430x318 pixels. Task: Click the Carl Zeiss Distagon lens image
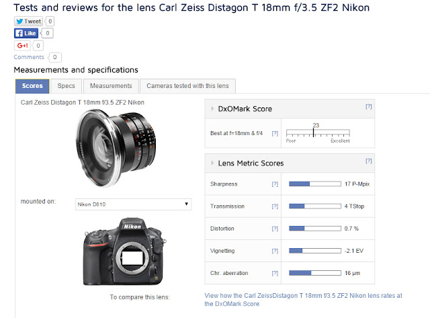[x=116, y=148]
